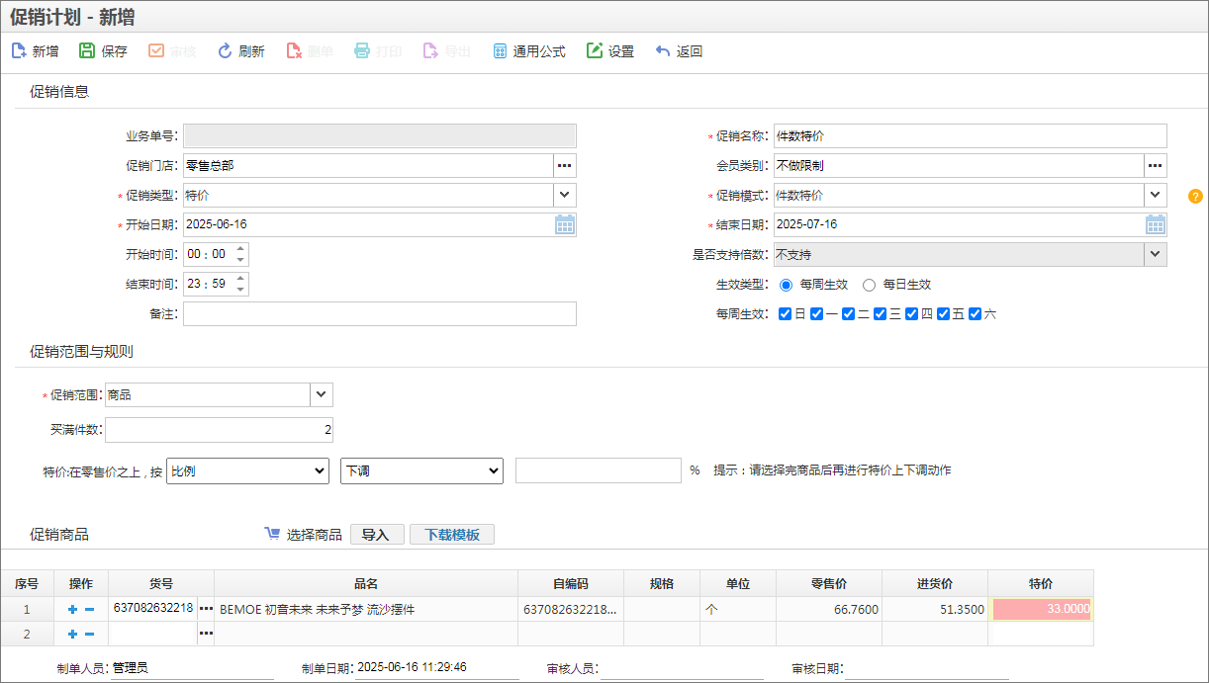This screenshot has width=1209, height=683.
Task: Uncheck the 六 (Saturday) checkbox
Action: (975, 314)
